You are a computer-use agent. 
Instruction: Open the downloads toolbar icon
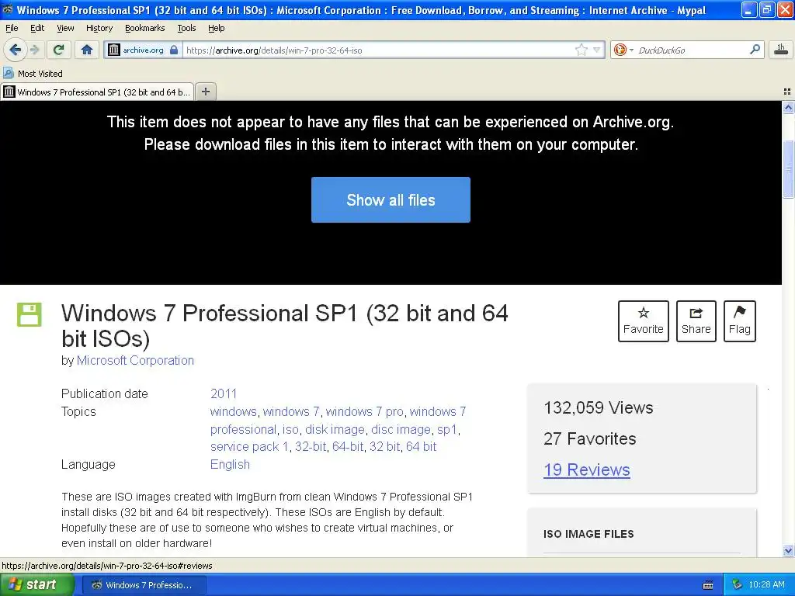click(x=781, y=50)
